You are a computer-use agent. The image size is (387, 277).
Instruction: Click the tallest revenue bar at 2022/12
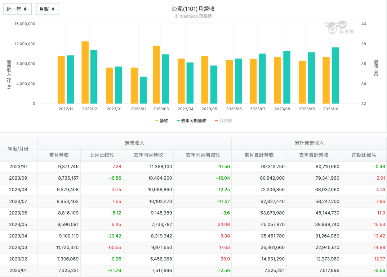pyautogui.click(x=84, y=72)
